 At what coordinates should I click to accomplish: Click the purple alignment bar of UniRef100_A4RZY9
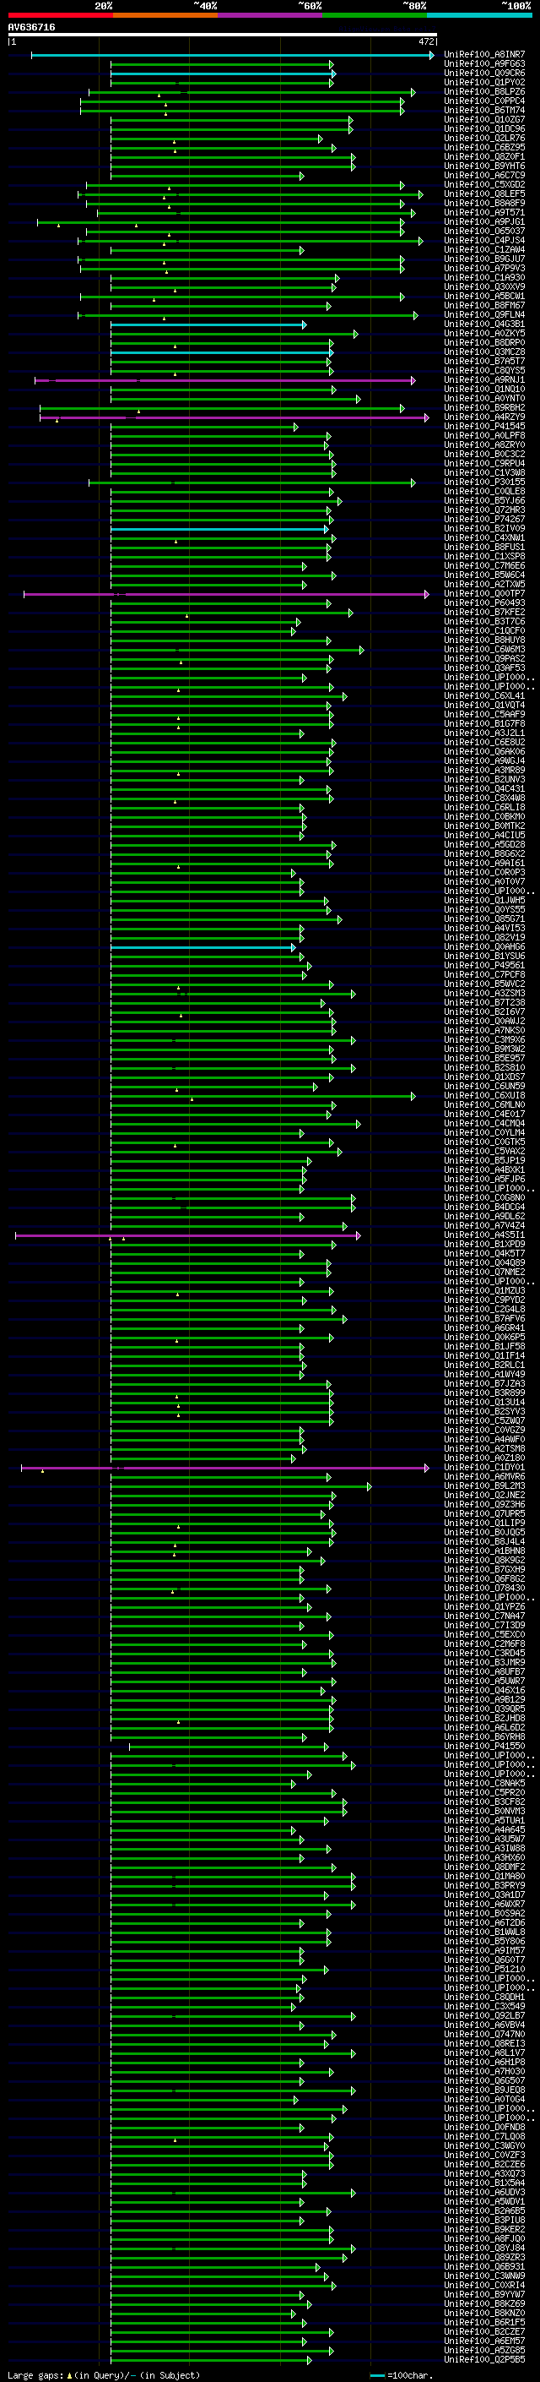(x=235, y=418)
